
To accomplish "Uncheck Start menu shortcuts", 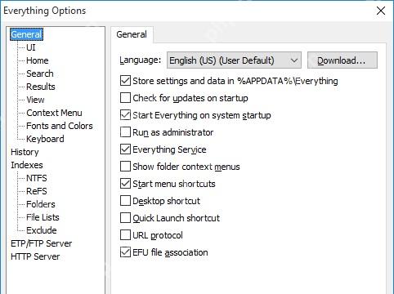I will pos(125,184).
